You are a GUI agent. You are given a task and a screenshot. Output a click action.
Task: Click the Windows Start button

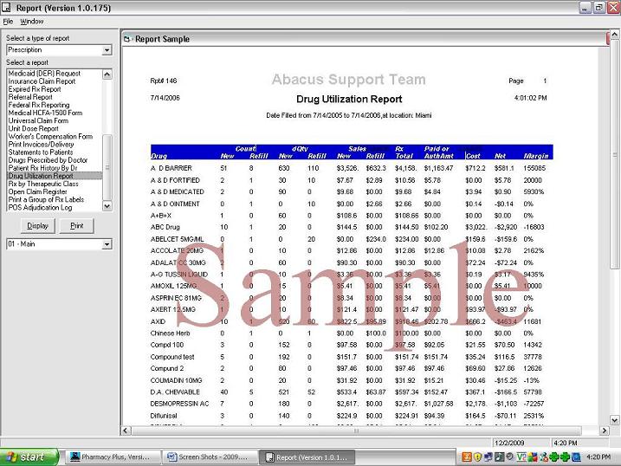[29, 457]
